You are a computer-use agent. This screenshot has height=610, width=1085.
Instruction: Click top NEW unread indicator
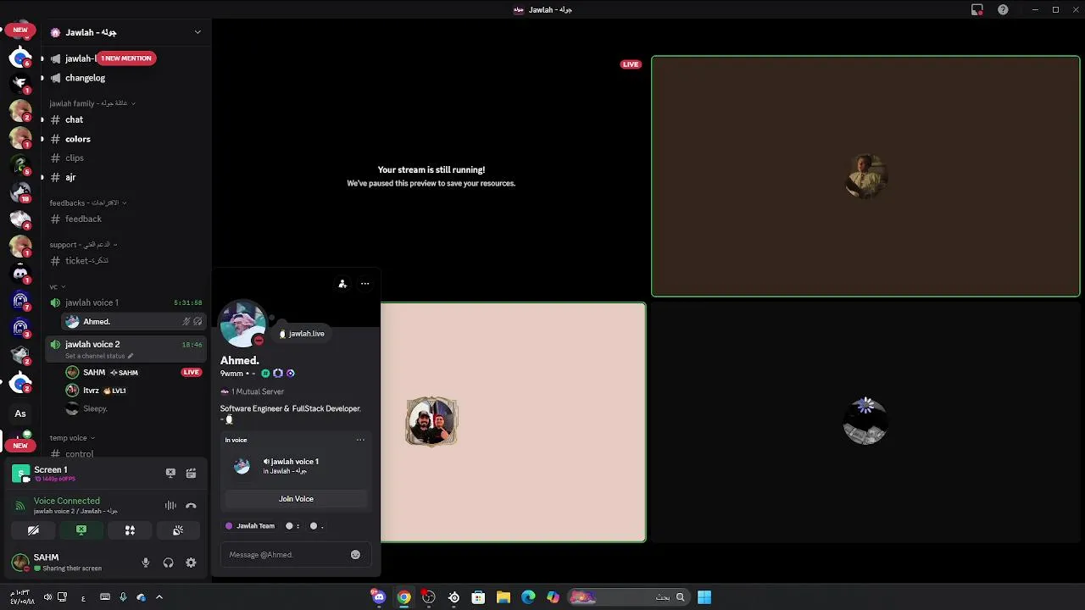click(x=20, y=30)
